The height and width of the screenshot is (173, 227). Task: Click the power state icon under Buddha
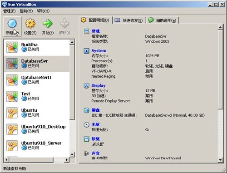(x=24, y=49)
